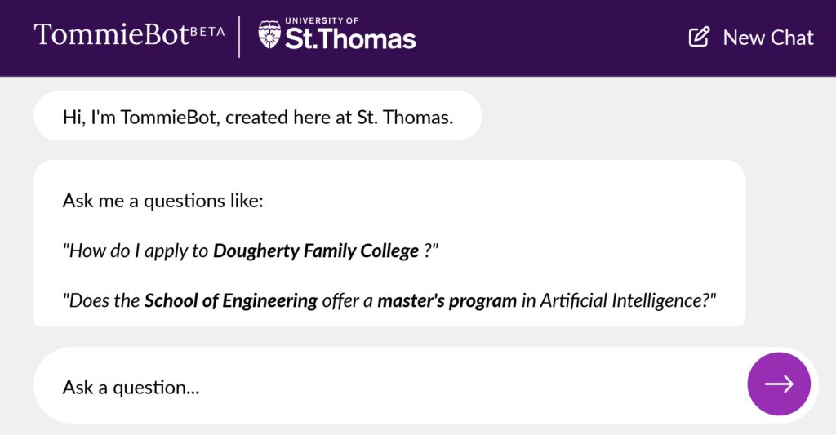The height and width of the screenshot is (435, 836).
Task: Select the bold "Dougherty Family College" text
Action: tap(315, 251)
